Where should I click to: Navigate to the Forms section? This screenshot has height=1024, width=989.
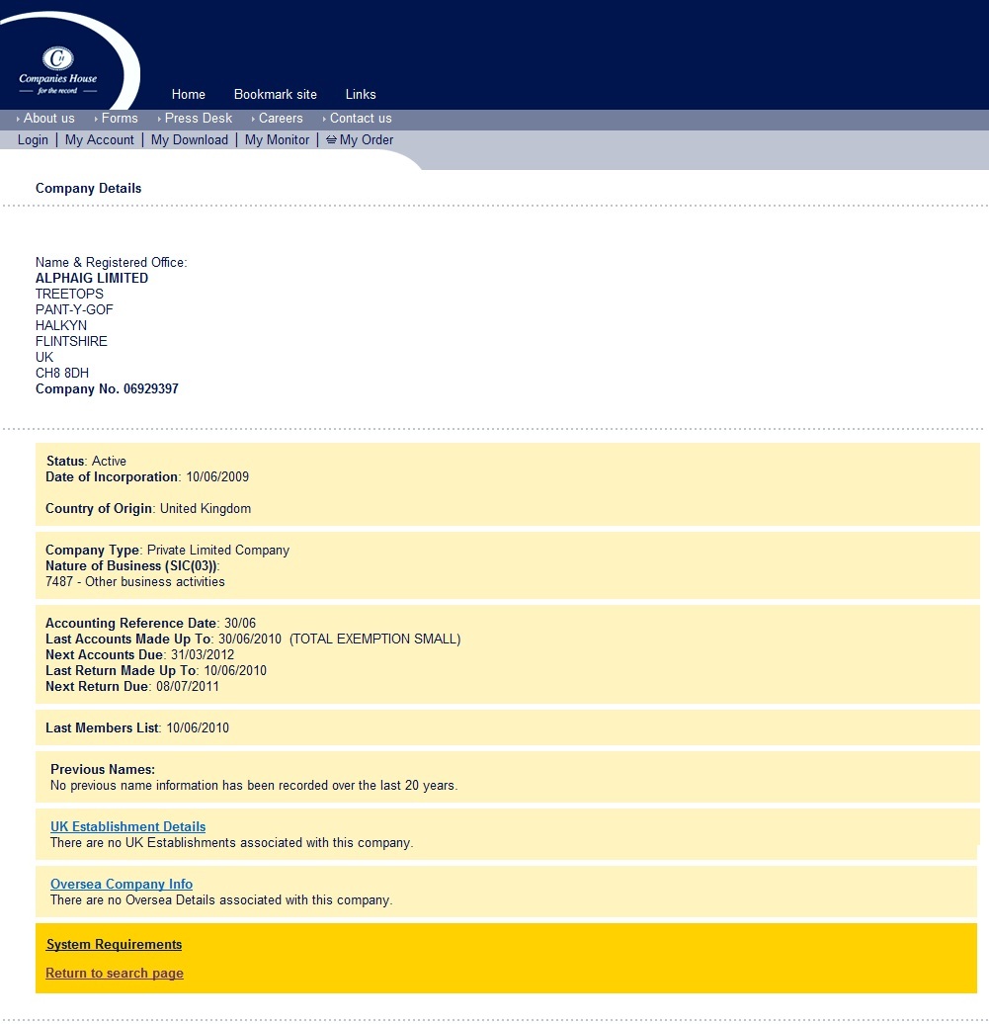(119, 119)
